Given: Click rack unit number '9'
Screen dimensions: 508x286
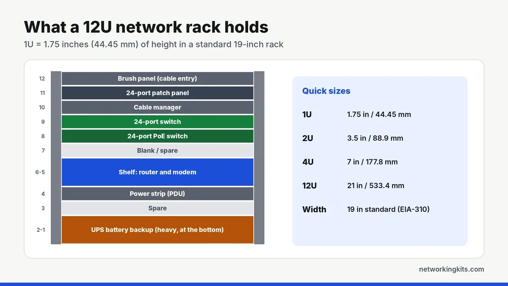Looking at the screenshot, I should (x=43, y=122).
